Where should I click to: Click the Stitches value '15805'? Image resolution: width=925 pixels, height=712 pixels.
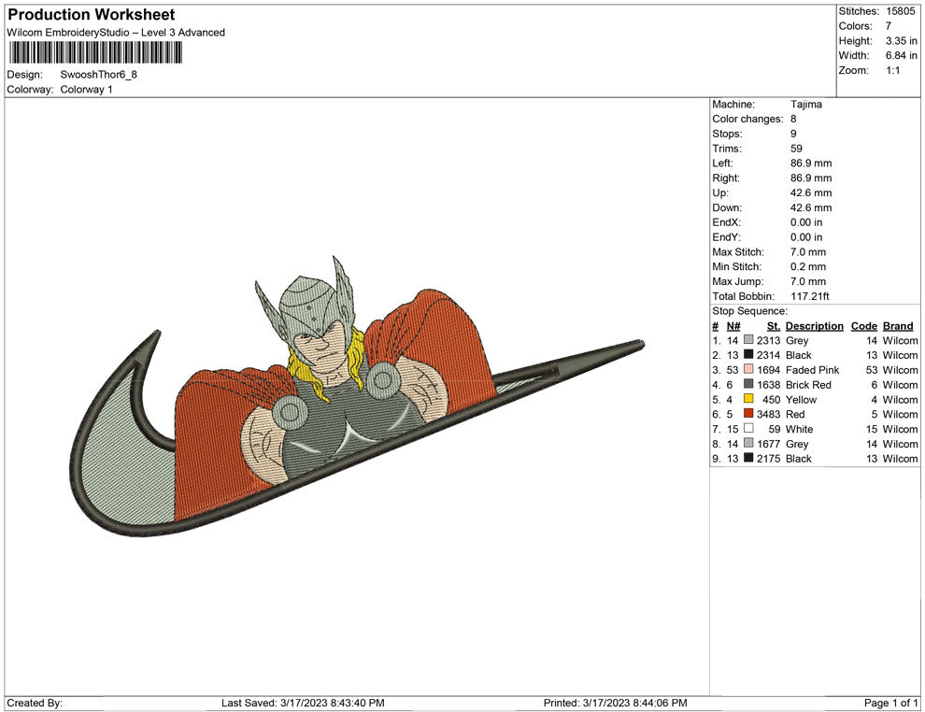(x=900, y=11)
